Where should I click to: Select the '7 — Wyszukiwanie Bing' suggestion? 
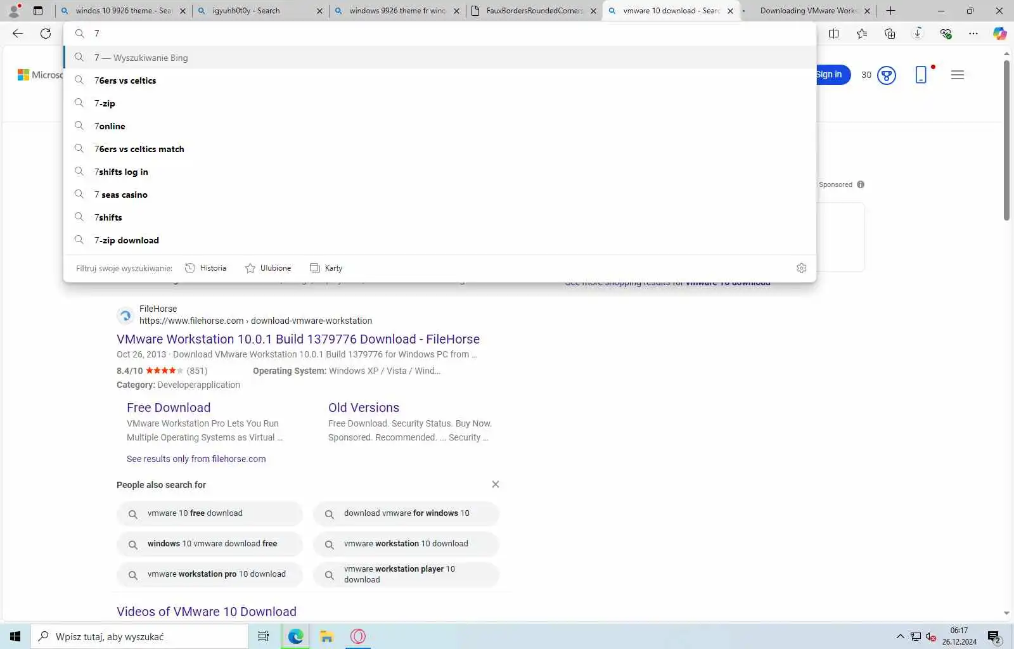(x=440, y=58)
